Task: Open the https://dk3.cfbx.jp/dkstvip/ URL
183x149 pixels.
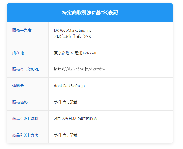Action: click(x=80, y=69)
